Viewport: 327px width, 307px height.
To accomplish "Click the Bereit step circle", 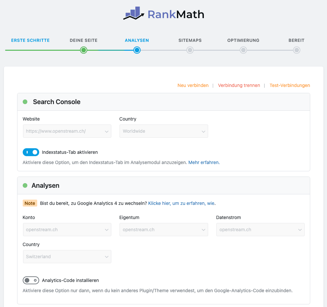I will (x=297, y=50).
